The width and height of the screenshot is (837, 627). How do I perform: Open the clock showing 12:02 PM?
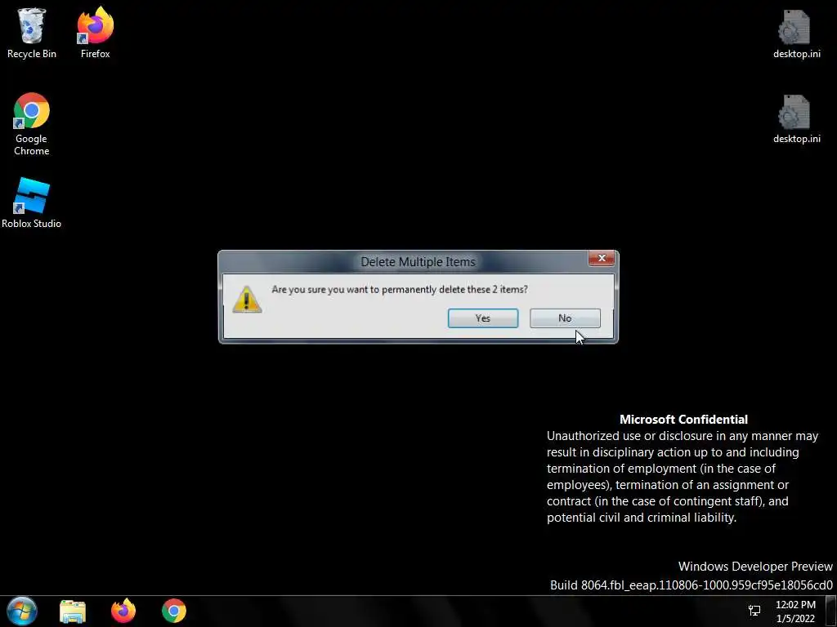coord(795,611)
